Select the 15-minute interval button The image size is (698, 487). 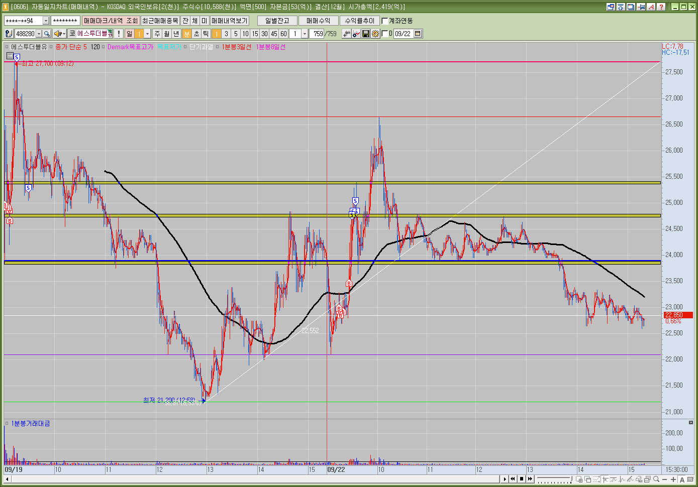(255, 34)
